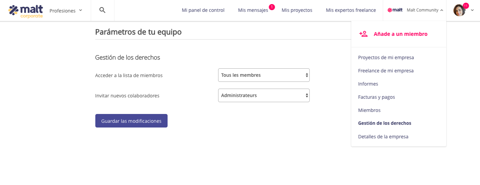
Task: Open Mis proyectos
Action: [x=297, y=10]
